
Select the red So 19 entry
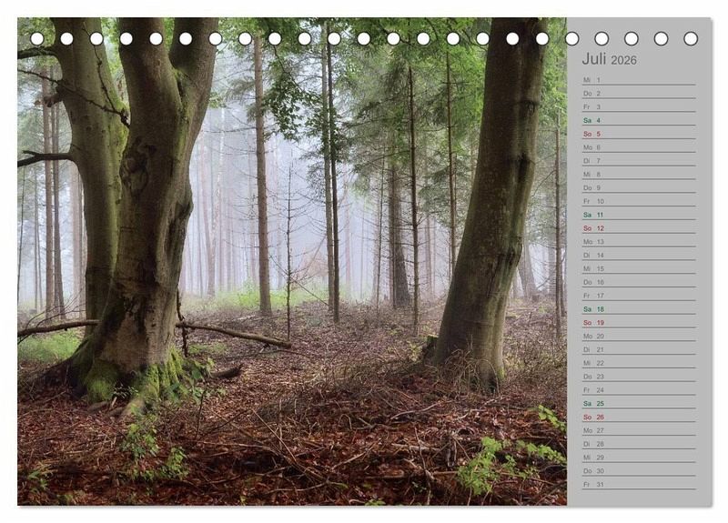click(592, 322)
